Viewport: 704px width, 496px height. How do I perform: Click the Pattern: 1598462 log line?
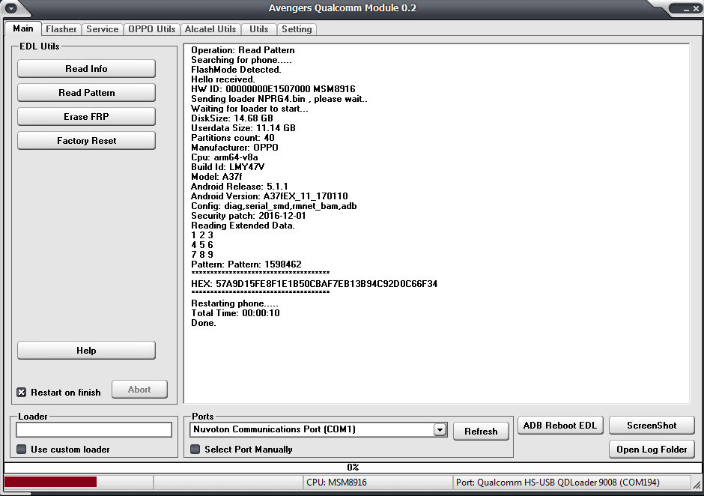pos(246,264)
